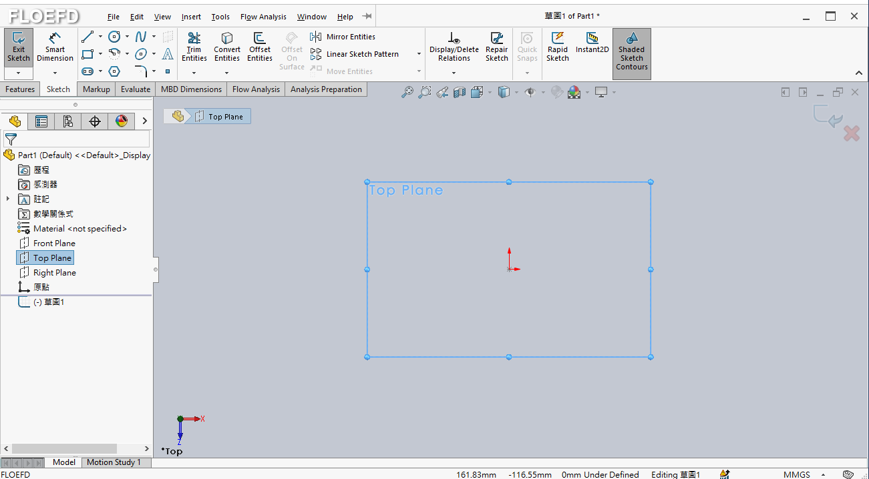869x479 pixels.
Task: Switch to Analysis Preparation tab
Action: 326,89
